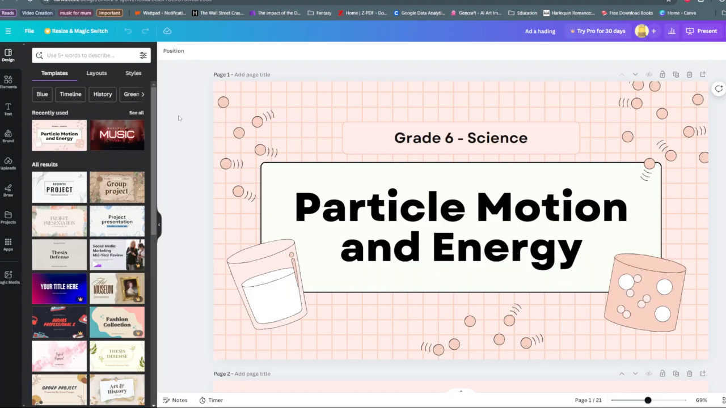Filter templates by Timeline chip

[x=70, y=94]
